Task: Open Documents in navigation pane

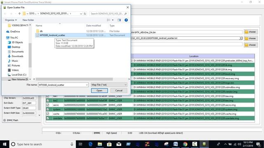Action: [x=17, y=52]
